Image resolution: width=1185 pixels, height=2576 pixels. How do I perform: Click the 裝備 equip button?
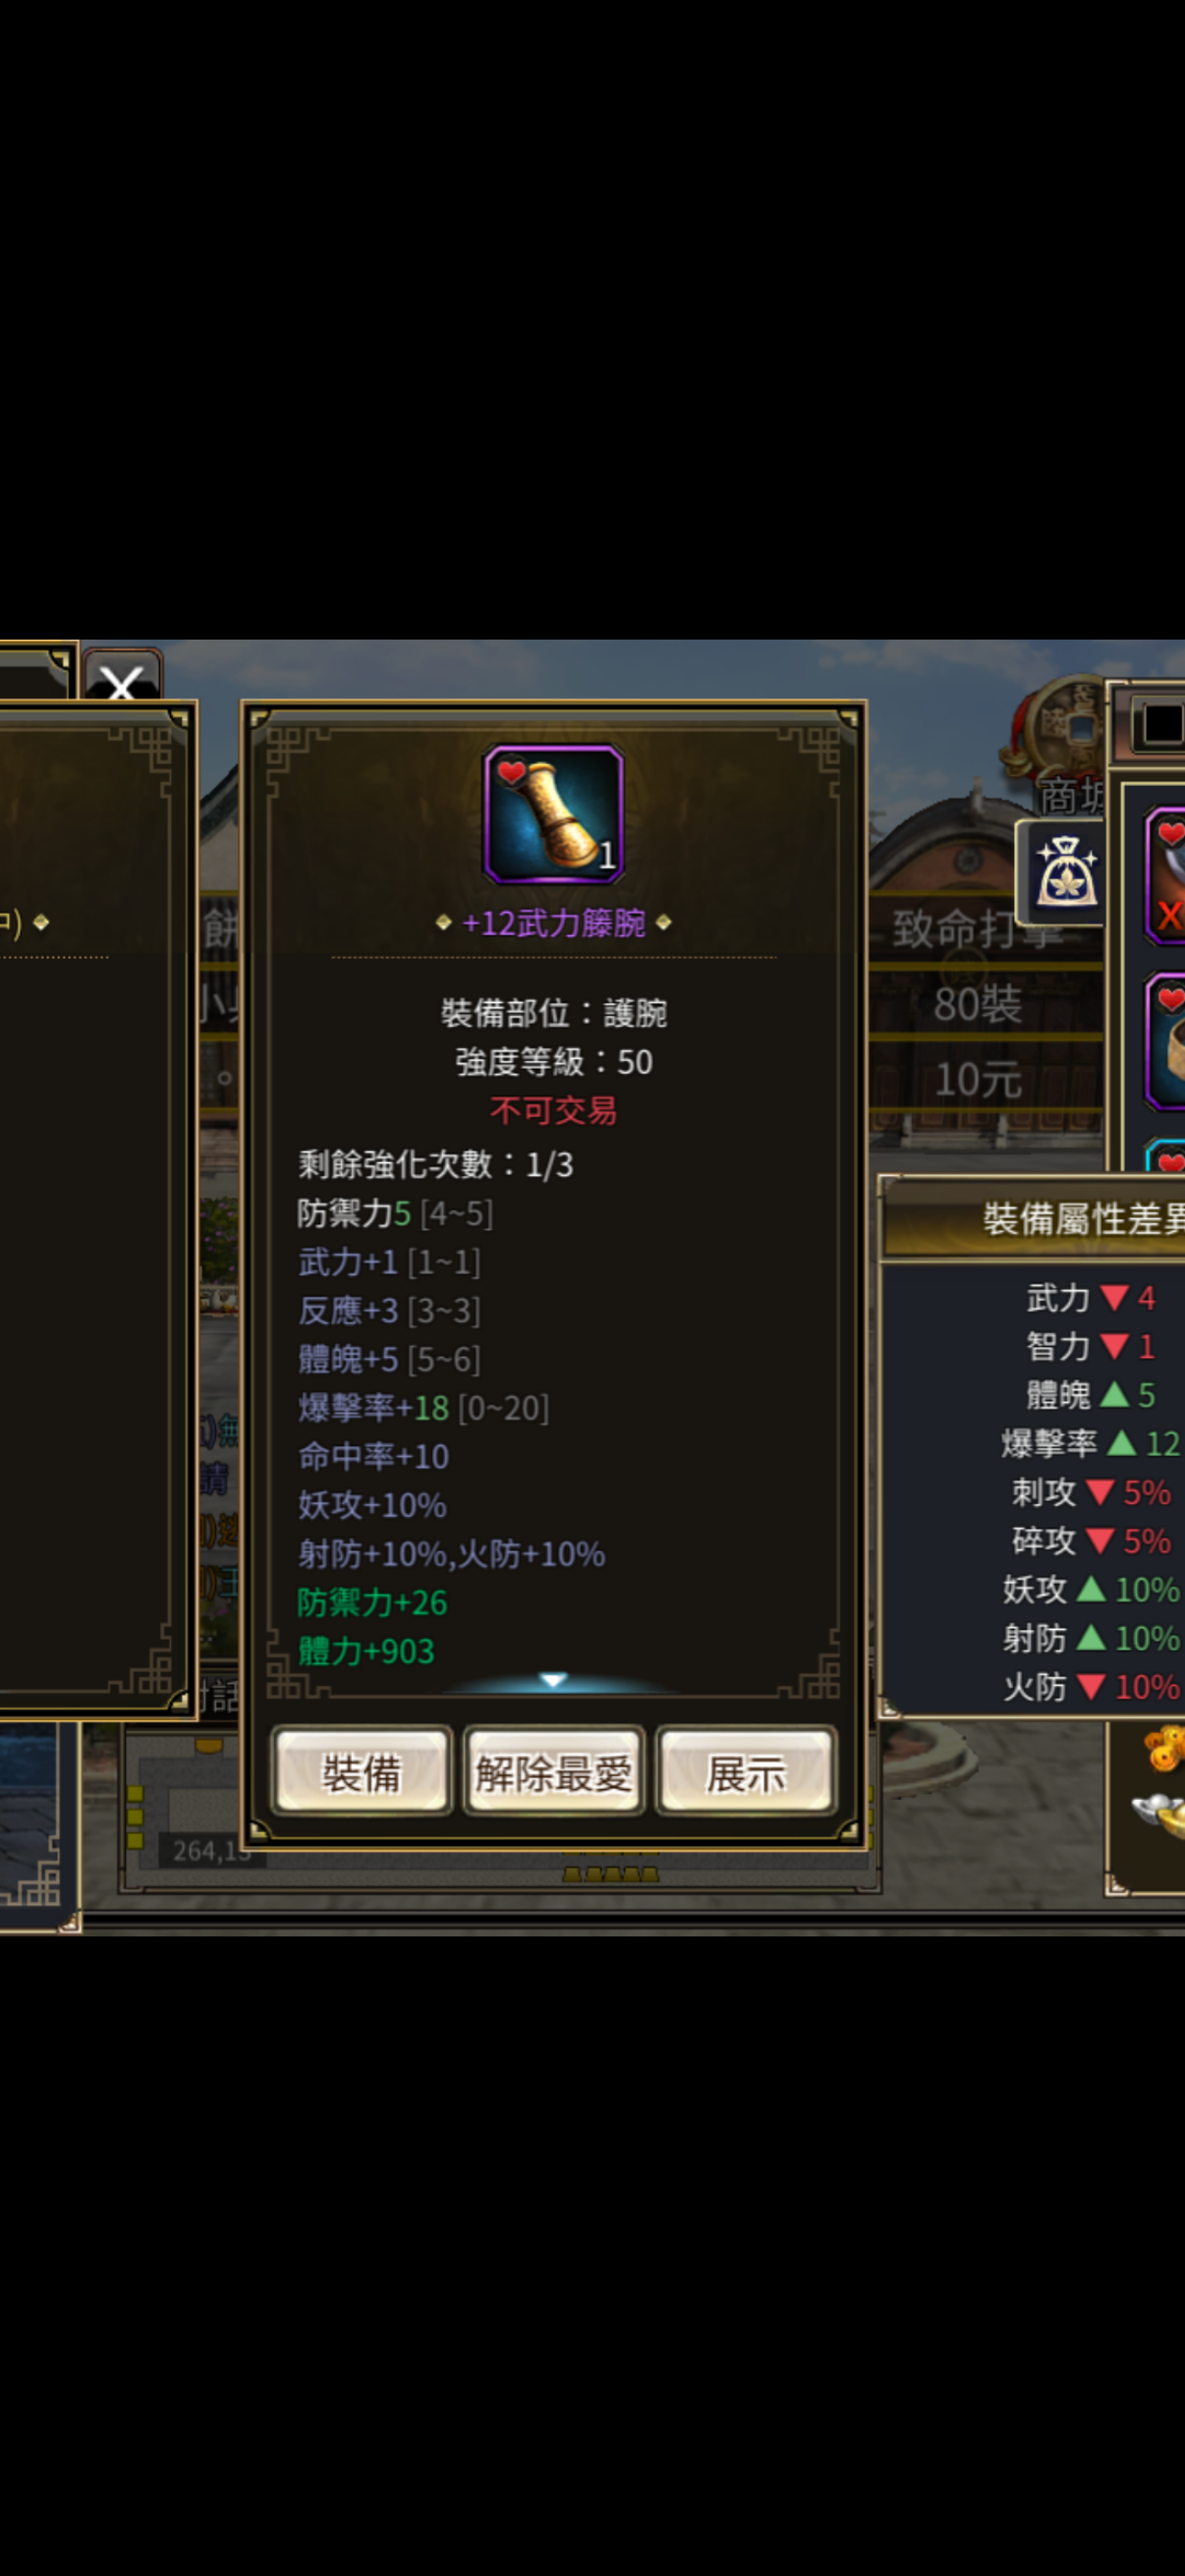pyautogui.click(x=361, y=1773)
